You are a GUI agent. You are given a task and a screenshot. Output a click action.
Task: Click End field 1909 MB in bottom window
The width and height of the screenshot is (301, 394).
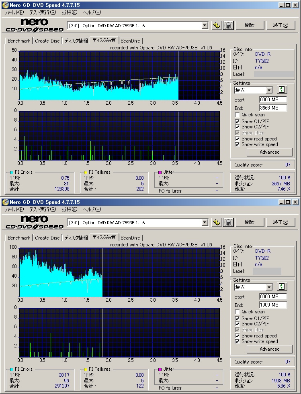273,305
